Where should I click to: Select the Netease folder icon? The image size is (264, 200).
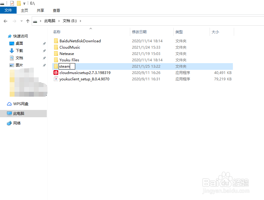(x=56, y=54)
